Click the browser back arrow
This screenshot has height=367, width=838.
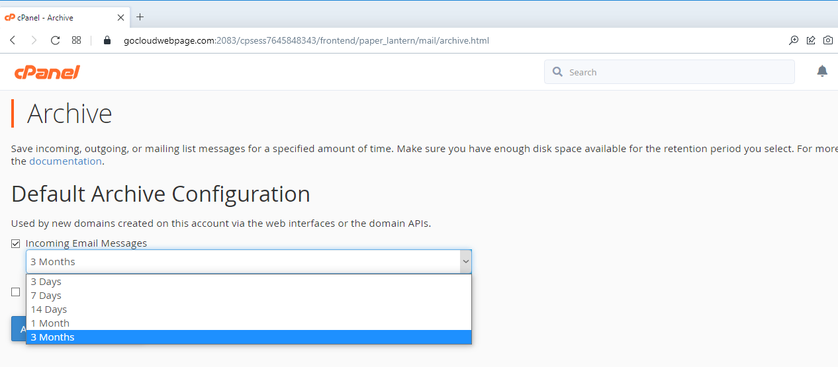coord(13,40)
